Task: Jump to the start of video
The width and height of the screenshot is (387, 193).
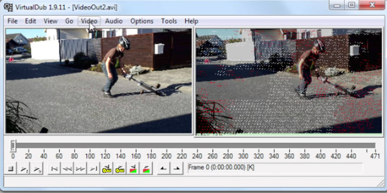Action: (54, 168)
